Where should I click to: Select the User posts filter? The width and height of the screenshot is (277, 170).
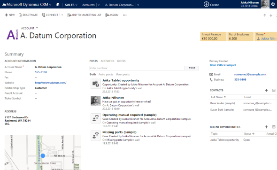[x=123, y=74]
